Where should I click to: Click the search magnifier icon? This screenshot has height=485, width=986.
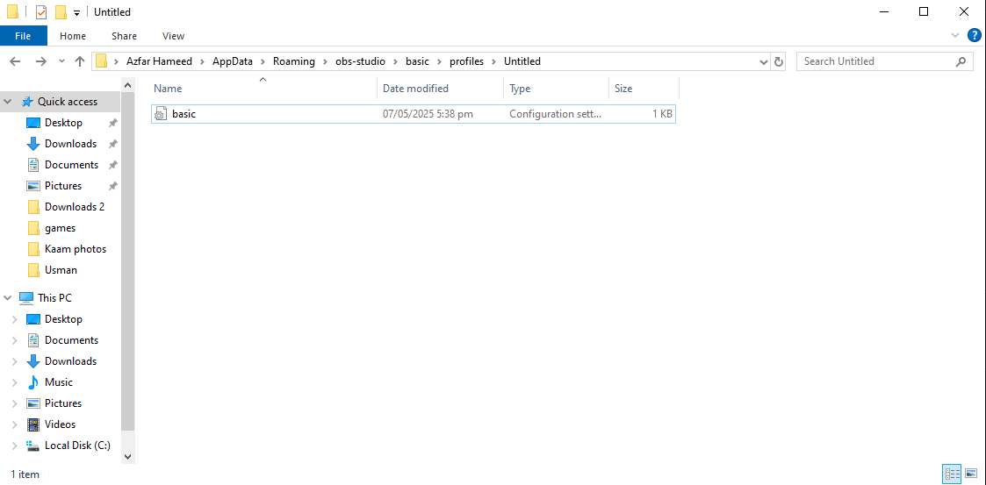click(x=961, y=61)
